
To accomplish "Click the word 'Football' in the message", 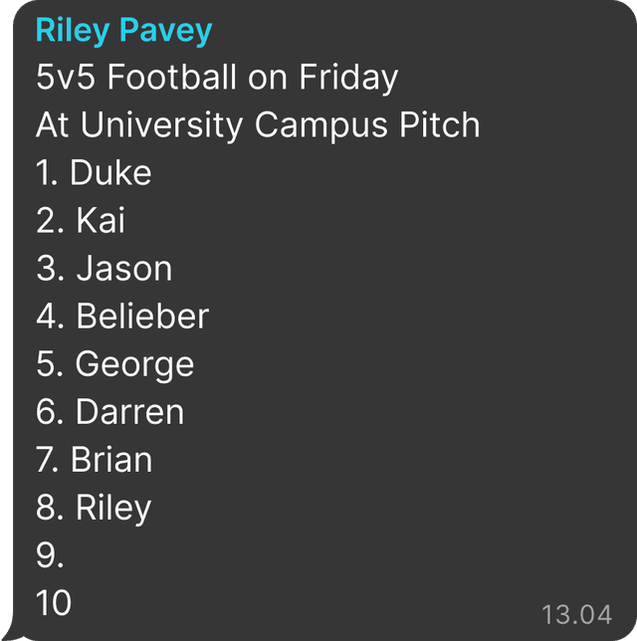I will (172, 77).
